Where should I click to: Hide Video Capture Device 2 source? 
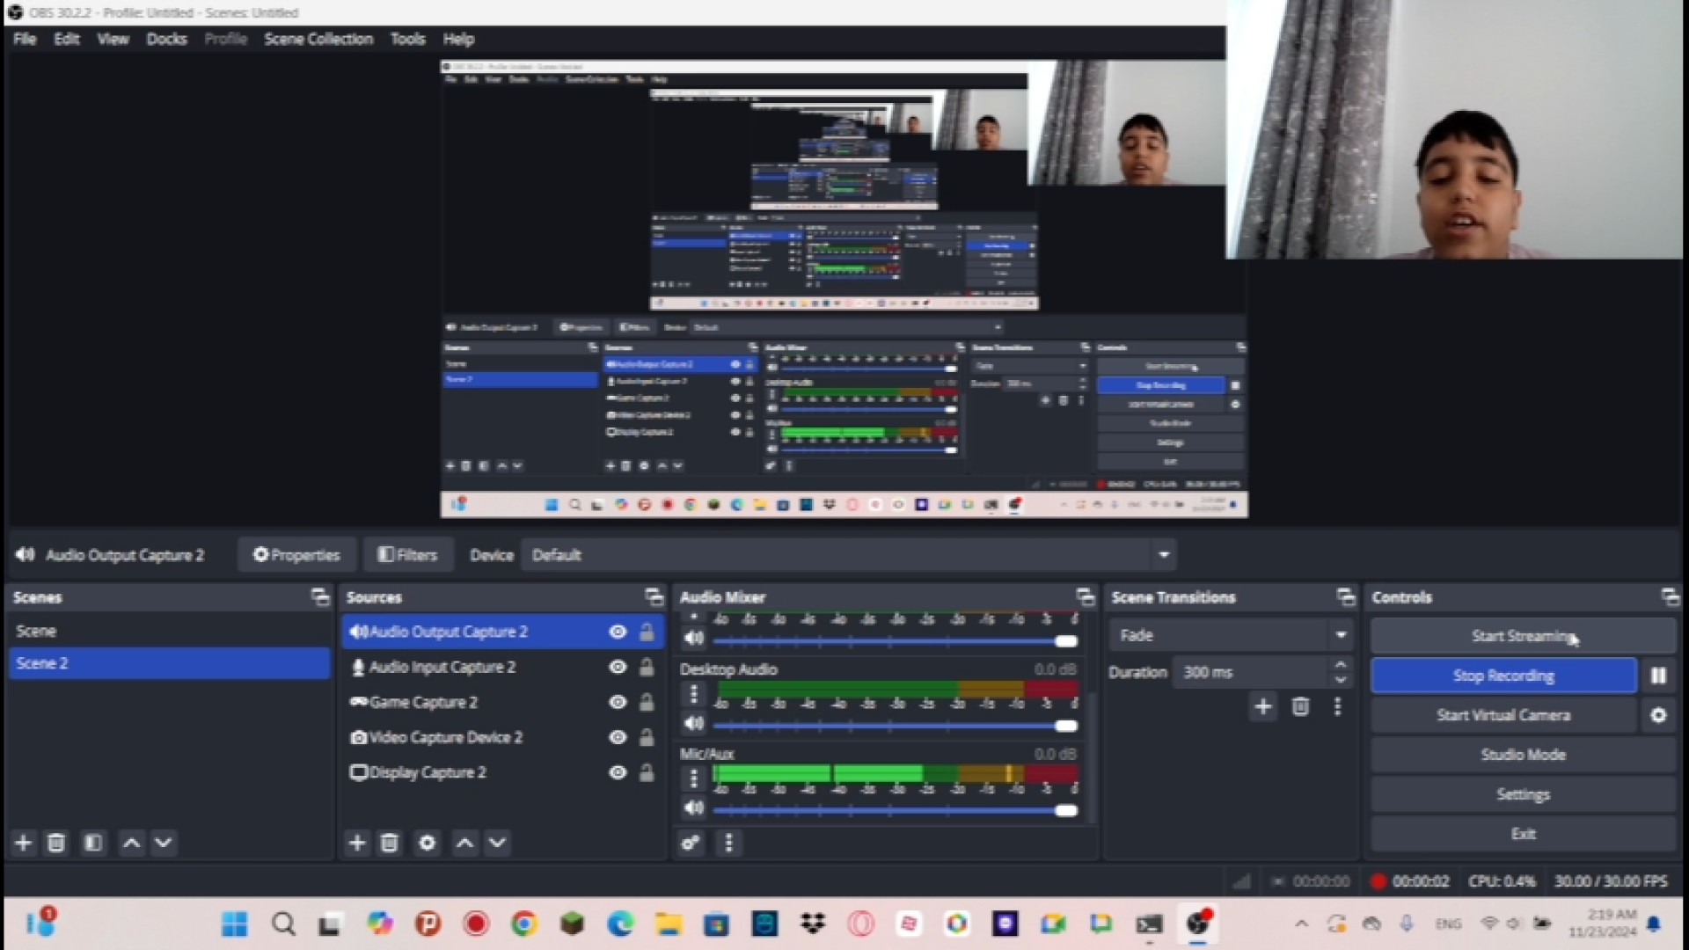point(618,737)
